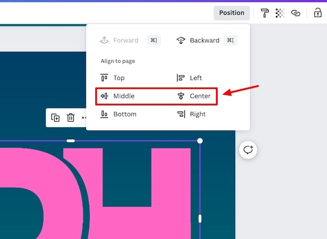Click the right edge resize handle
Screen dimensions: 327x239
point(200,219)
